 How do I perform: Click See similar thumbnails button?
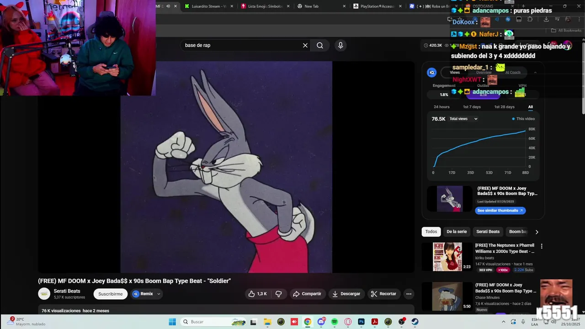(500, 211)
